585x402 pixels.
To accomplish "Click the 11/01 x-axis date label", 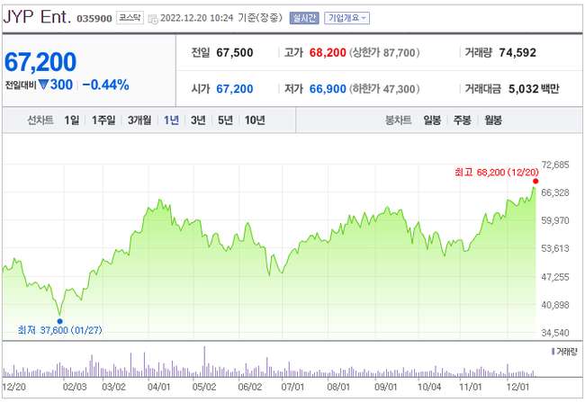I will click(x=470, y=387).
